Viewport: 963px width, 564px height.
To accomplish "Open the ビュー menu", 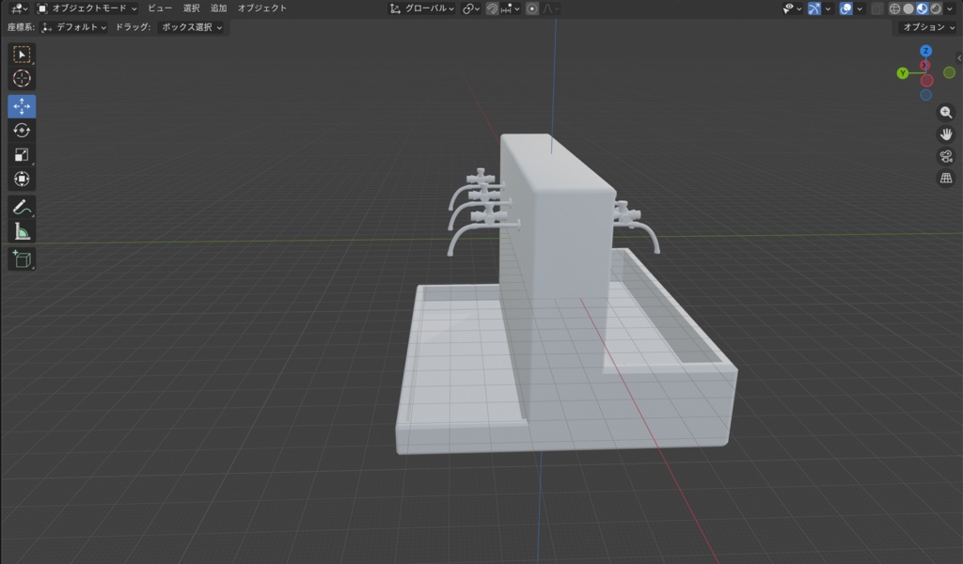I will (160, 8).
